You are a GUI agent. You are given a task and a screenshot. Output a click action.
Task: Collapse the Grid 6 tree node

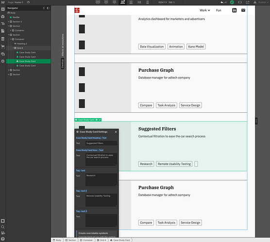(x=13, y=48)
